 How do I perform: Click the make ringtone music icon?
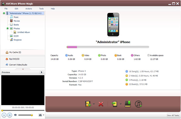(138, 104)
